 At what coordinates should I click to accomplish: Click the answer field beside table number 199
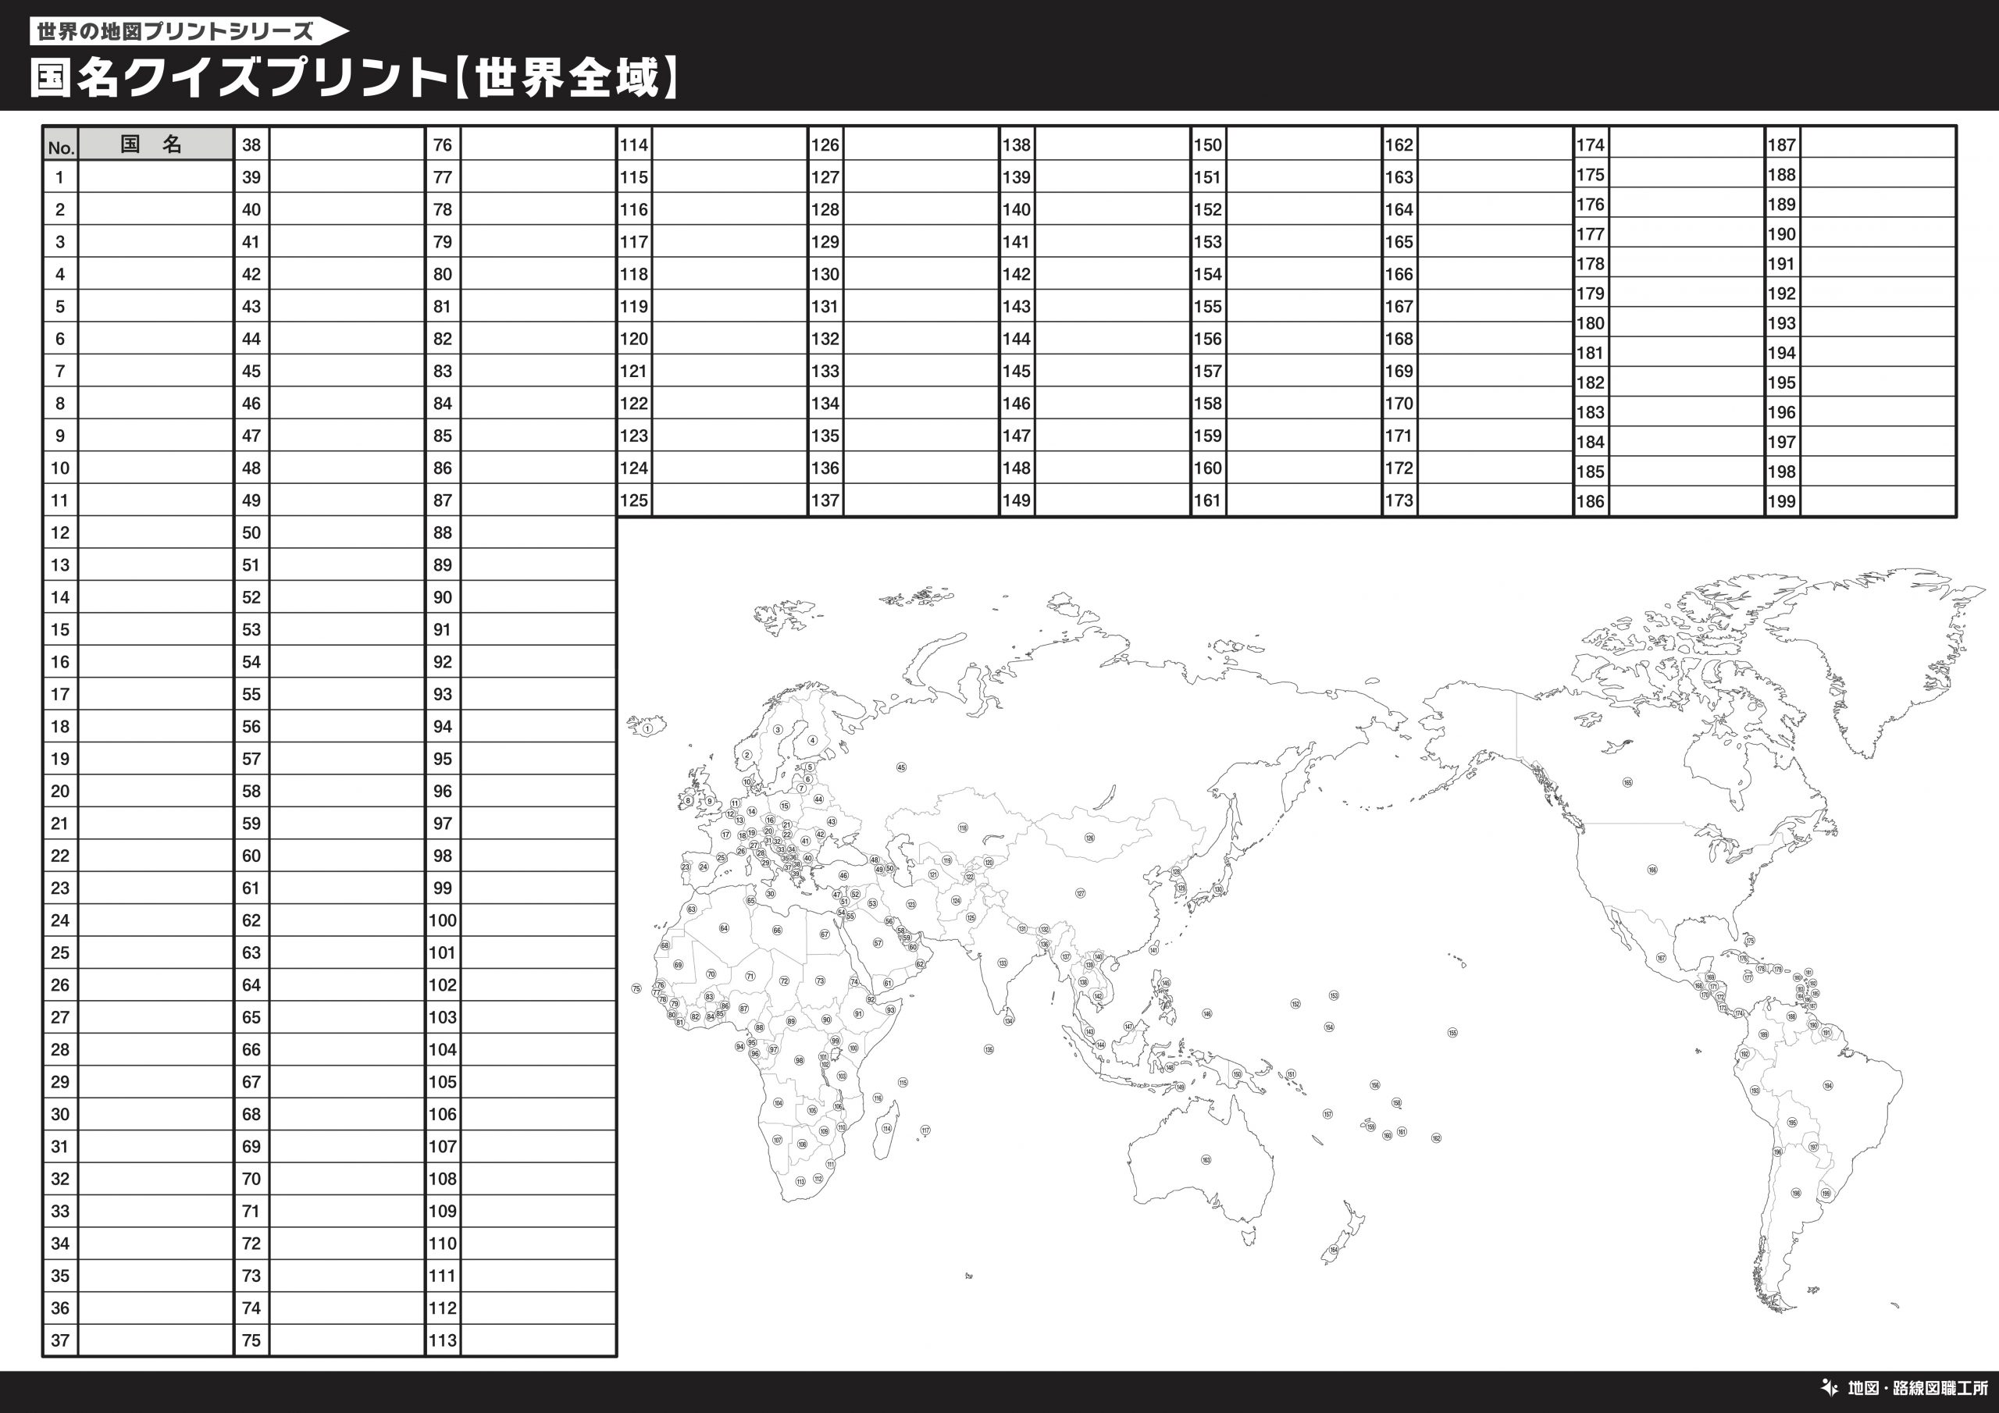(1878, 501)
